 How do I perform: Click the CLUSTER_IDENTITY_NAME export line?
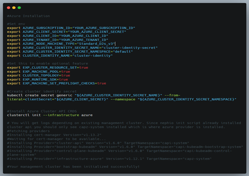tap(60, 56)
